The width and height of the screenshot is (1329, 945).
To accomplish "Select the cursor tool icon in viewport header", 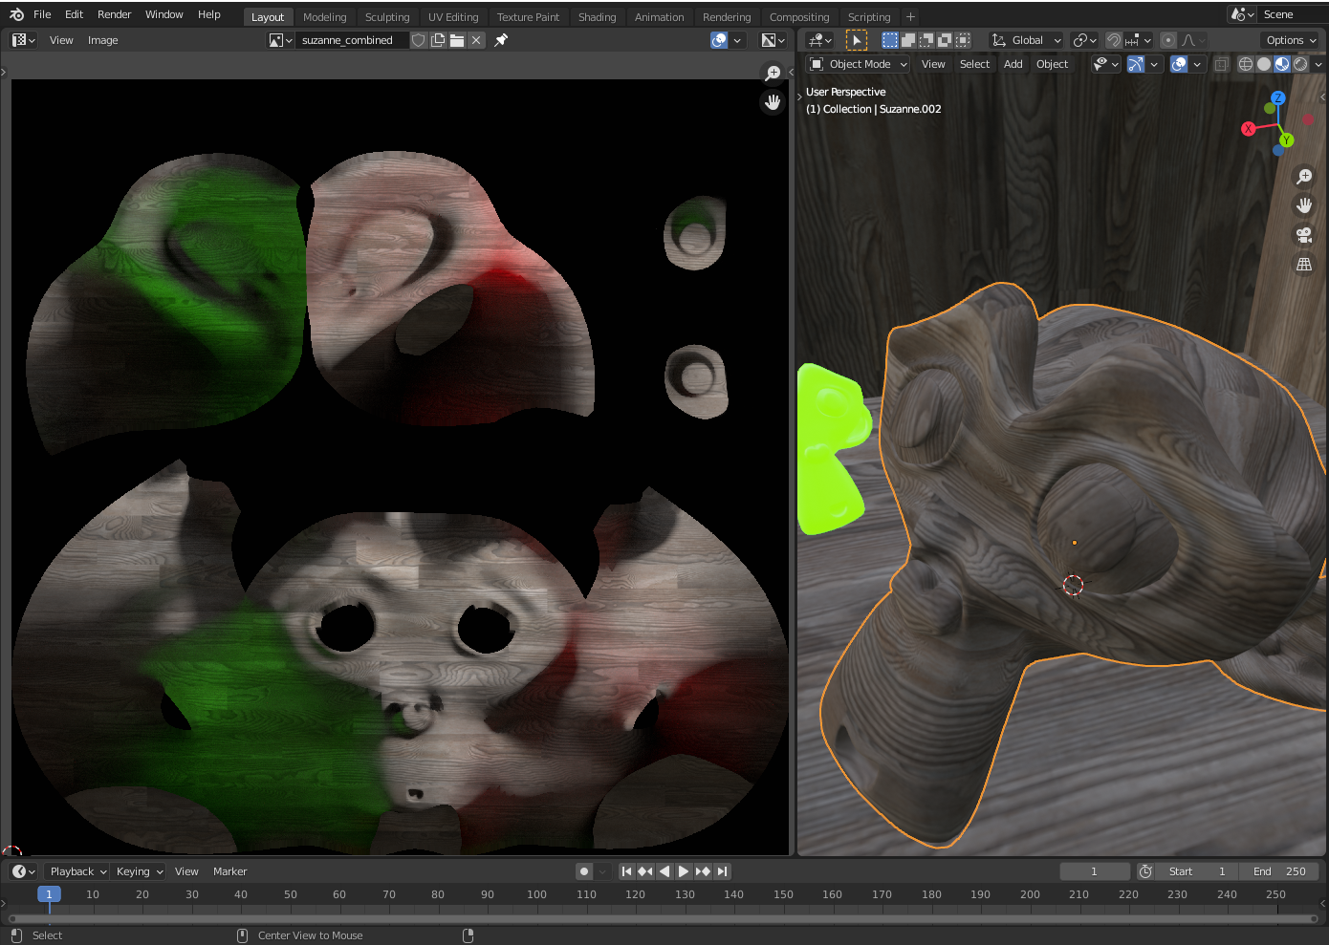I will point(857,40).
